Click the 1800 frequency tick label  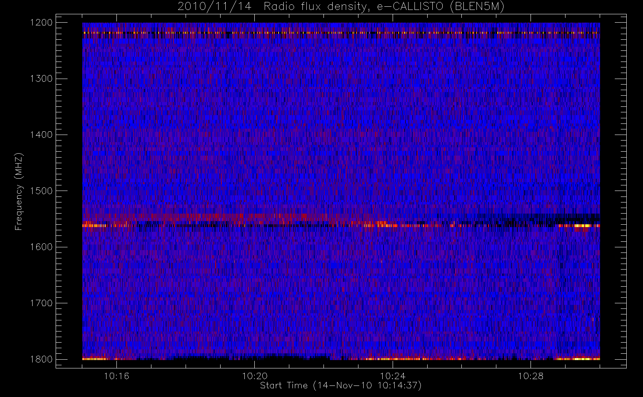coord(41,359)
